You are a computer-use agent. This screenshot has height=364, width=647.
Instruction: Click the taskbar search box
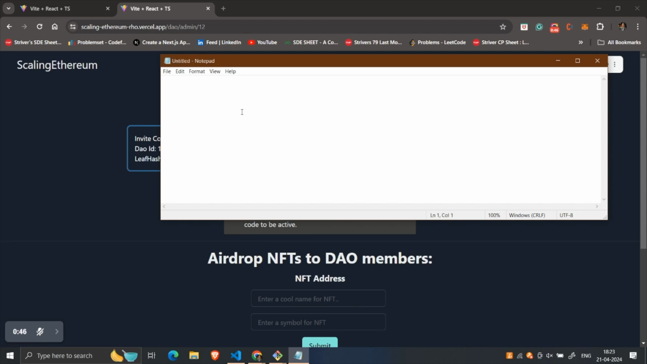pos(81,356)
